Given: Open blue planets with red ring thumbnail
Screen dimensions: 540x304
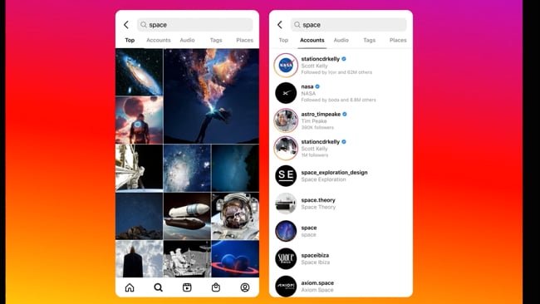Looking at the screenshot, I should click(x=235, y=259).
